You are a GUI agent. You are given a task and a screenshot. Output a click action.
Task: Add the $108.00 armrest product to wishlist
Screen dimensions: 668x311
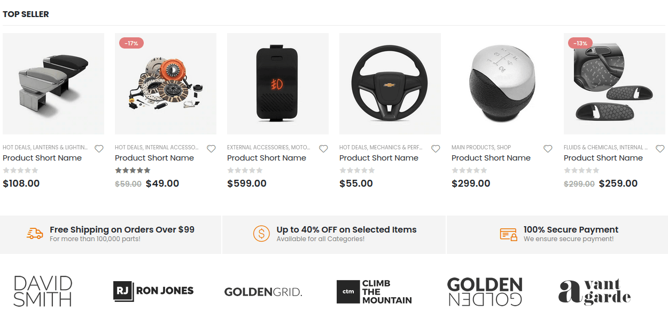coord(99,149)
